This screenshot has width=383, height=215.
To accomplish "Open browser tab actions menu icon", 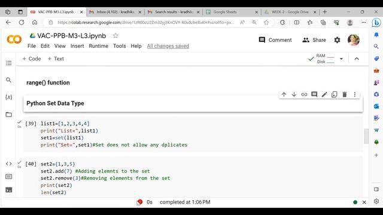I will click(x=20, y=12).
